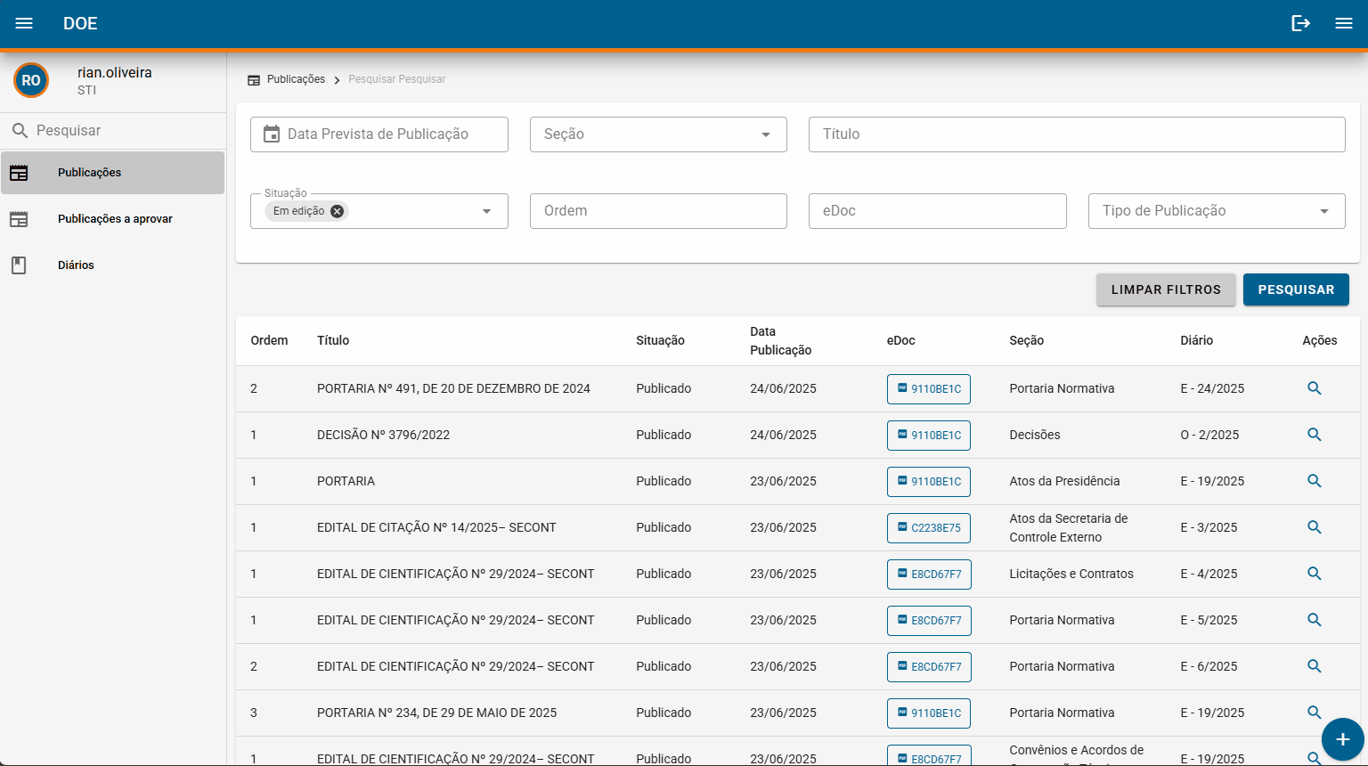View details of PORTARIA Nº 234 row
The height and width of the screenshot is (766, 1368).
point(1314,713)
